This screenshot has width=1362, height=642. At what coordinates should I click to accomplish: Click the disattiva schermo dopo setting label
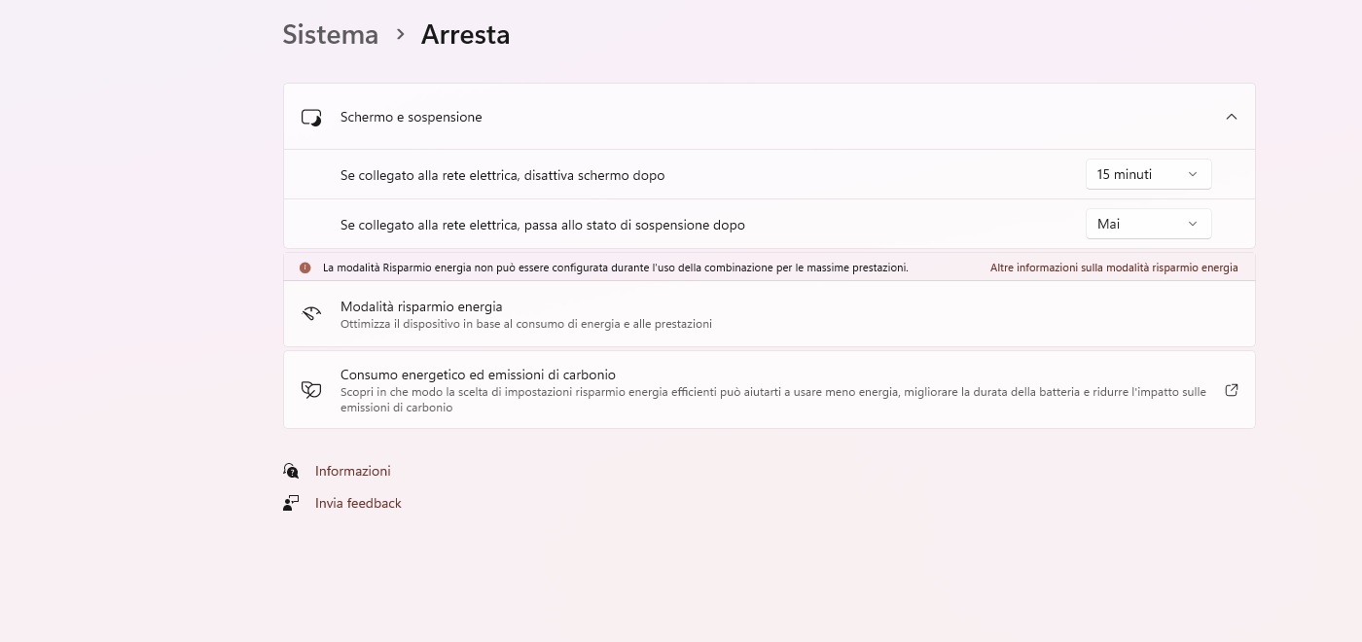pyautogui.click(x=502, y=175)
